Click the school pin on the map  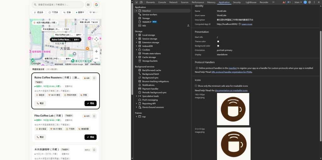pyautogui.click(x=74, y=54)
